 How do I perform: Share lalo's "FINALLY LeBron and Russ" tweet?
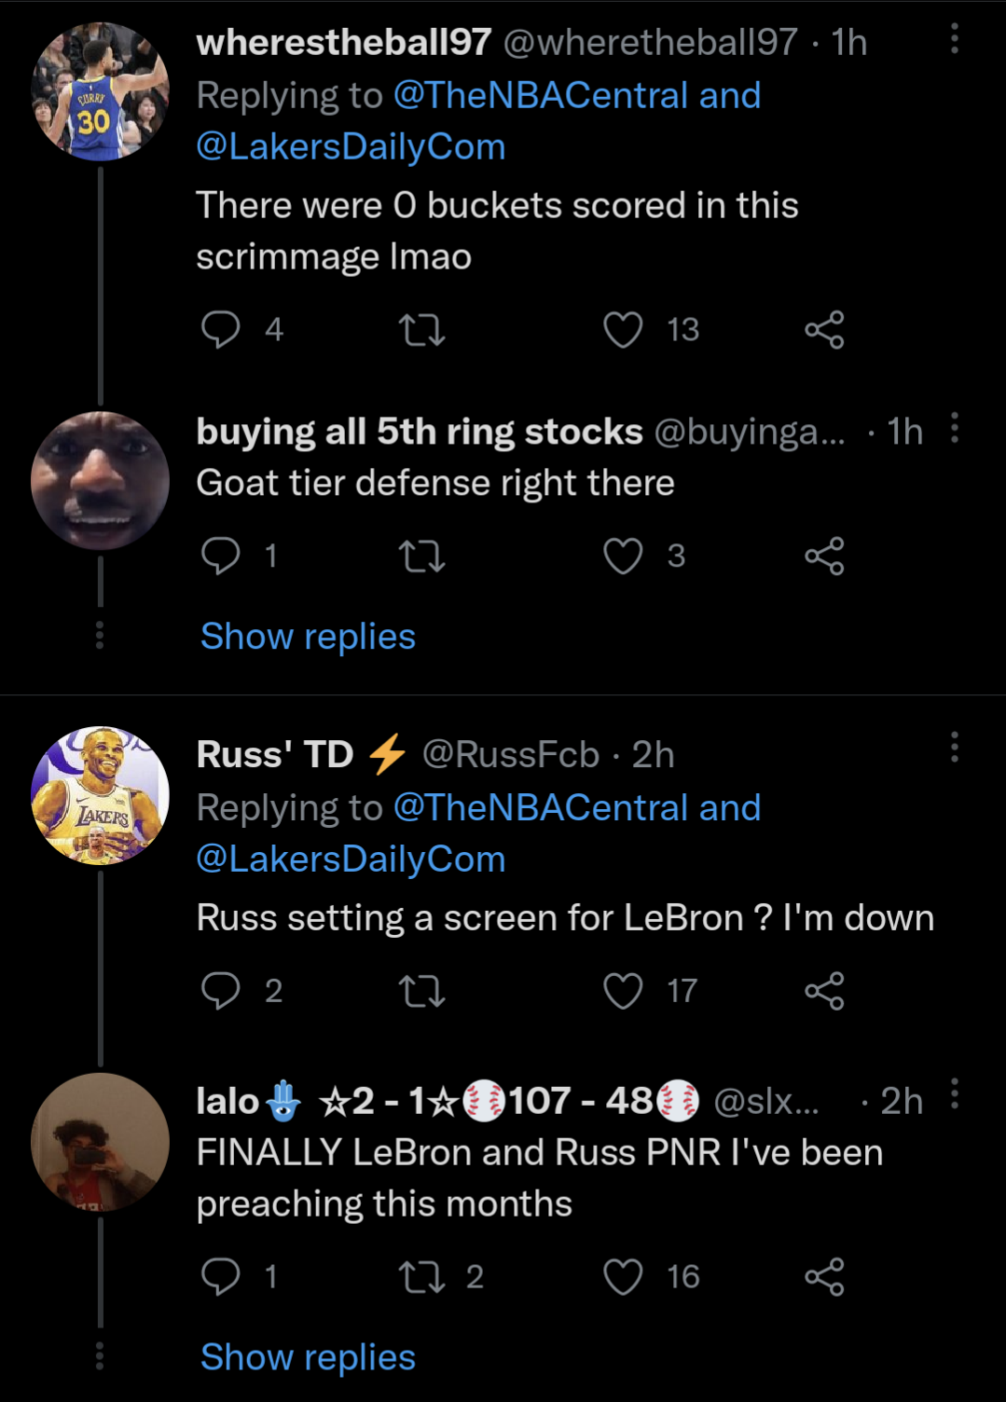(x=824, y=1277)
